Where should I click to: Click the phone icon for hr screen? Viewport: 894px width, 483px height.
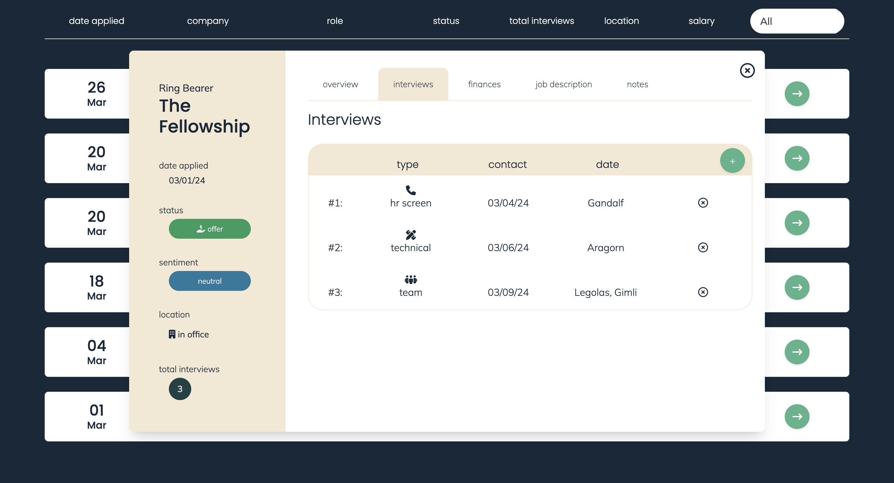(x=411, y=190)
